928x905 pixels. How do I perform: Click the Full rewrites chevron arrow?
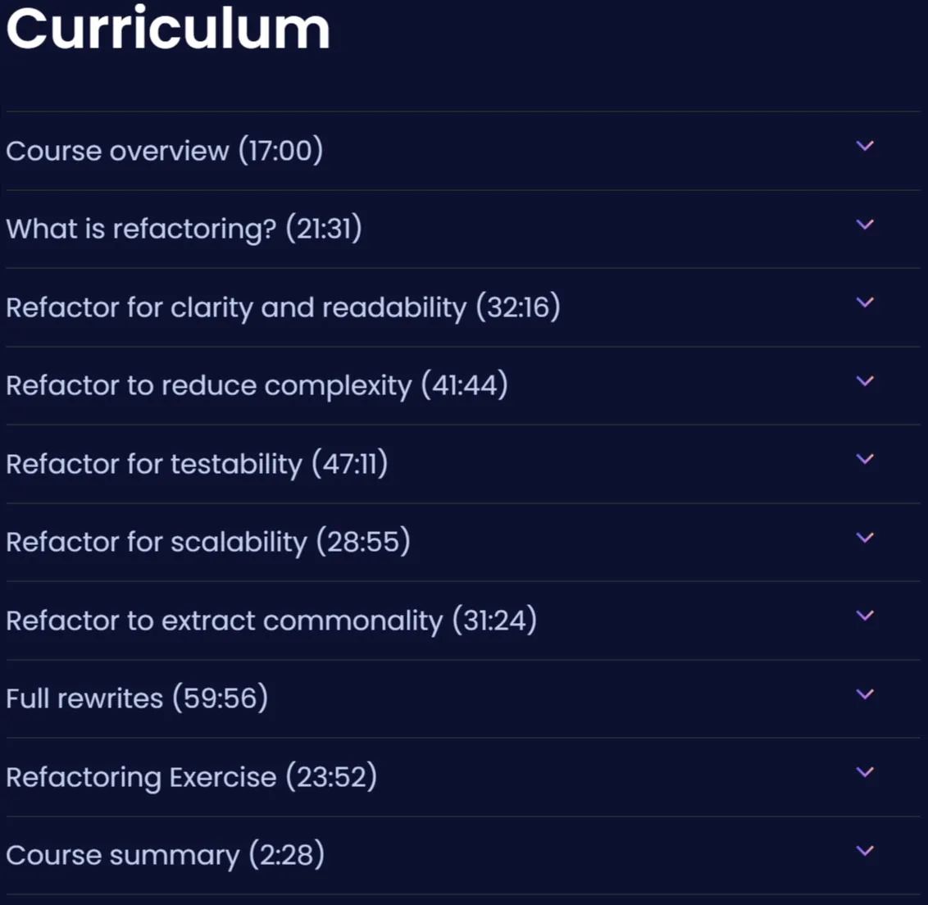[x=865, y=694]
